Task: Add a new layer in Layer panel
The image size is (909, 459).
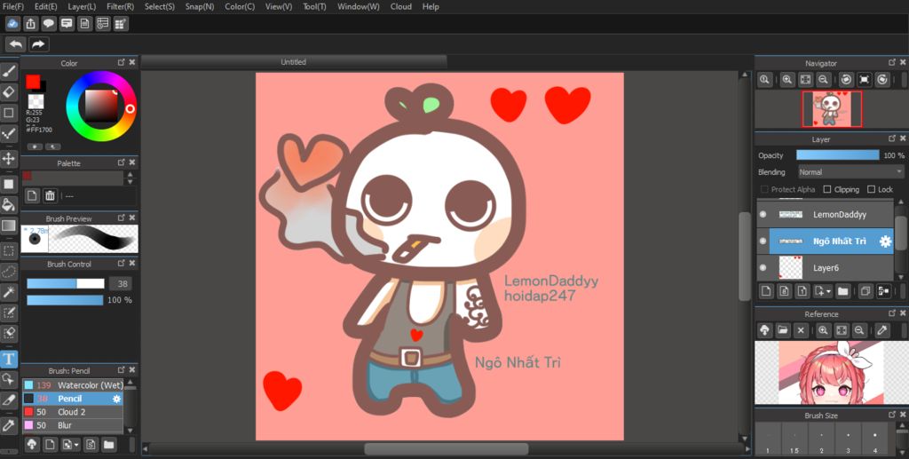Action: [x=766, y=291]
